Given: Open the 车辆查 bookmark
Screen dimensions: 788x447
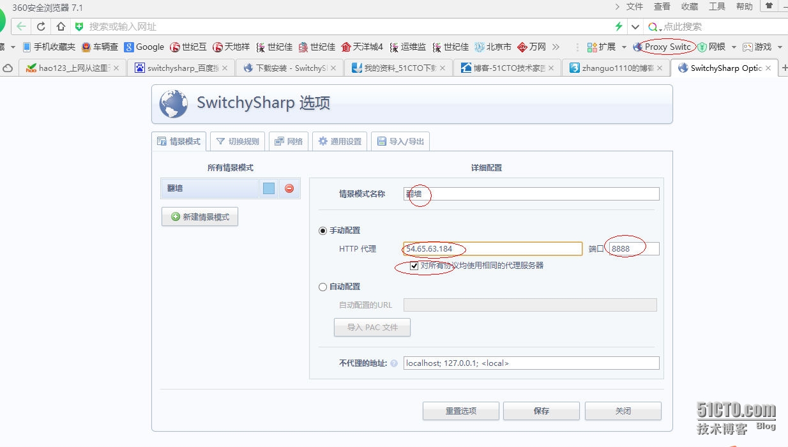Looking at the screenshot, I should click(100, 47).
